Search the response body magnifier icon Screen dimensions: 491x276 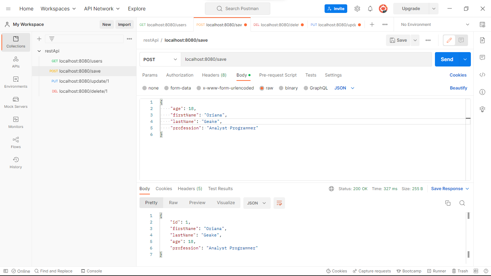pos(462,203)
